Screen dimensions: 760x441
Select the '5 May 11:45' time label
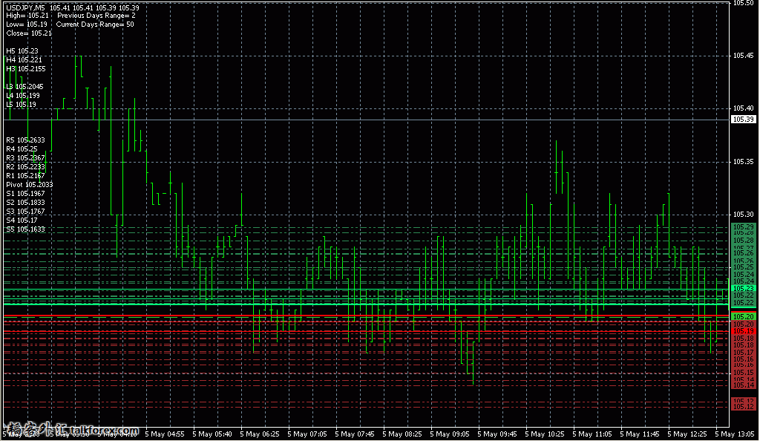pyautogui.click(x=640, y=434)
